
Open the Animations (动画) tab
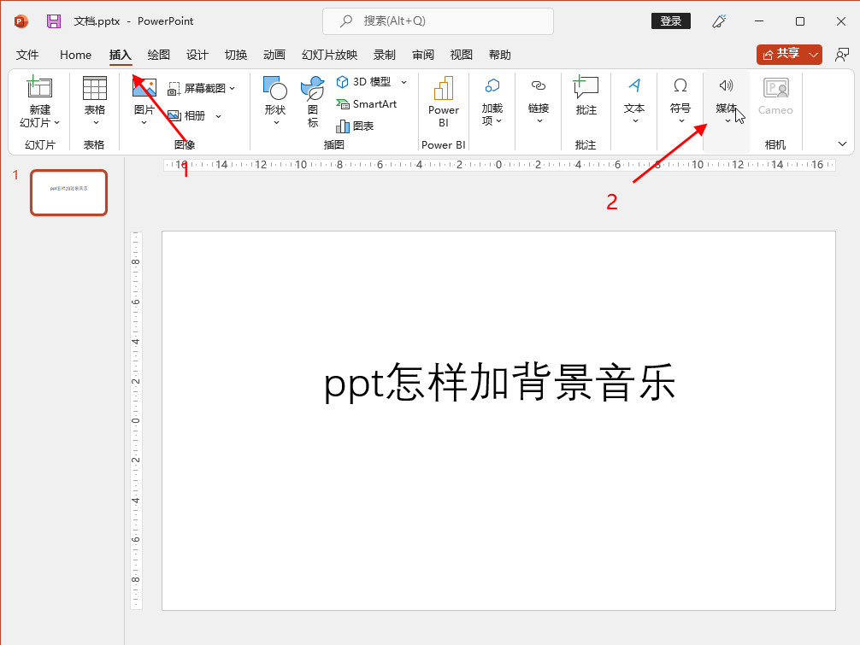274,55
